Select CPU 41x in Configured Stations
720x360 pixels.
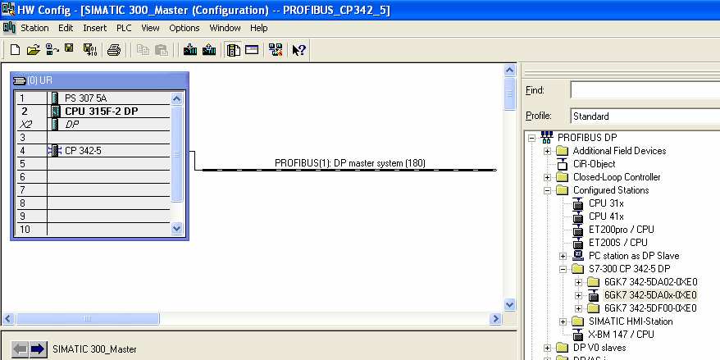tap(606, 216)
